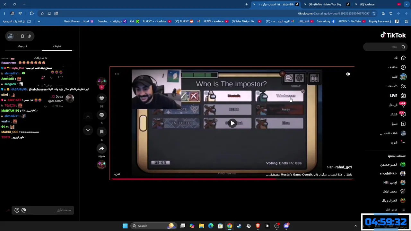Open the Chrome three-dot menu
The width and height of the screenshot is (411, 231).
[4, 13]
